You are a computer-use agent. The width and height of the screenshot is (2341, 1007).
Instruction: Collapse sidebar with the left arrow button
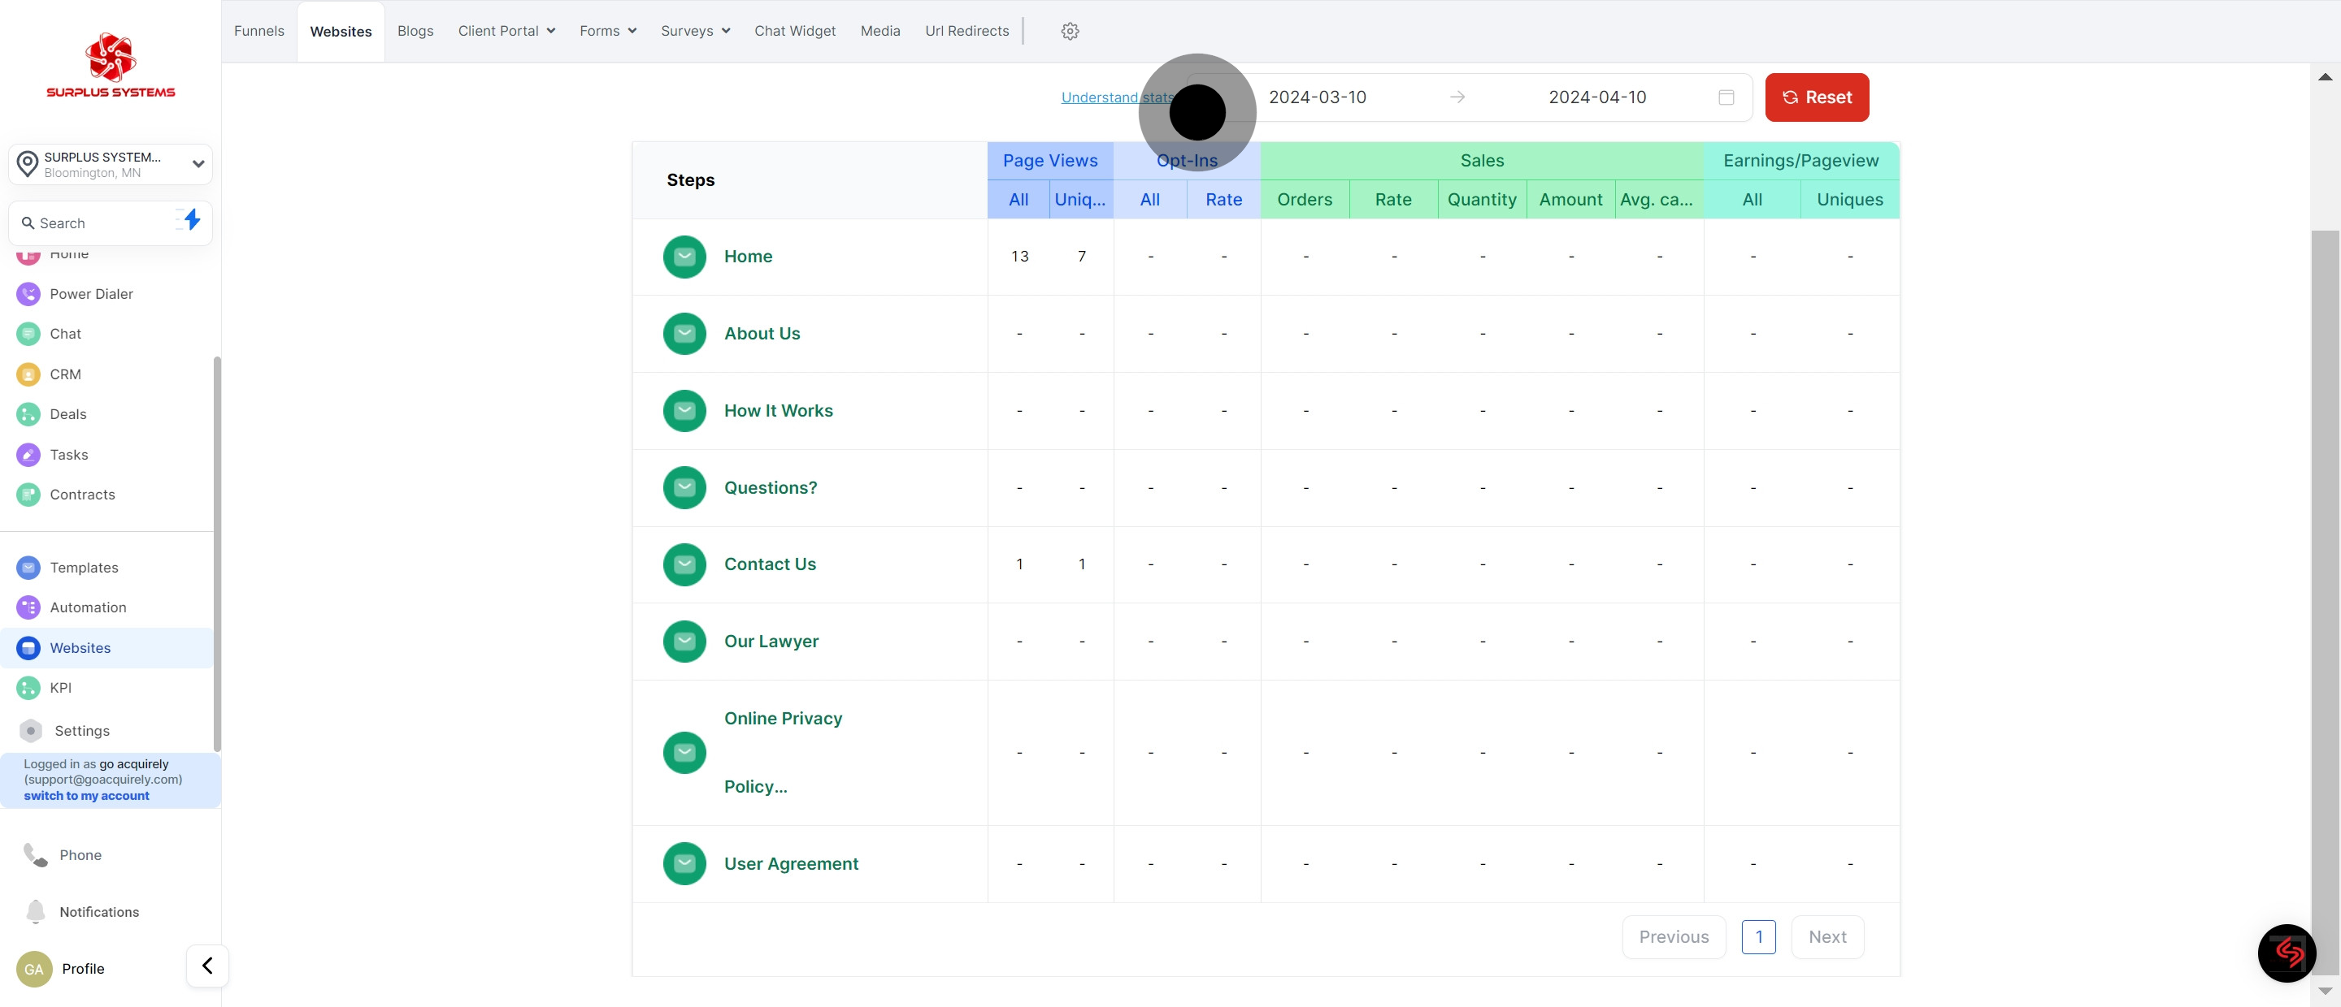pyautogui.click(x=207, y=966)
